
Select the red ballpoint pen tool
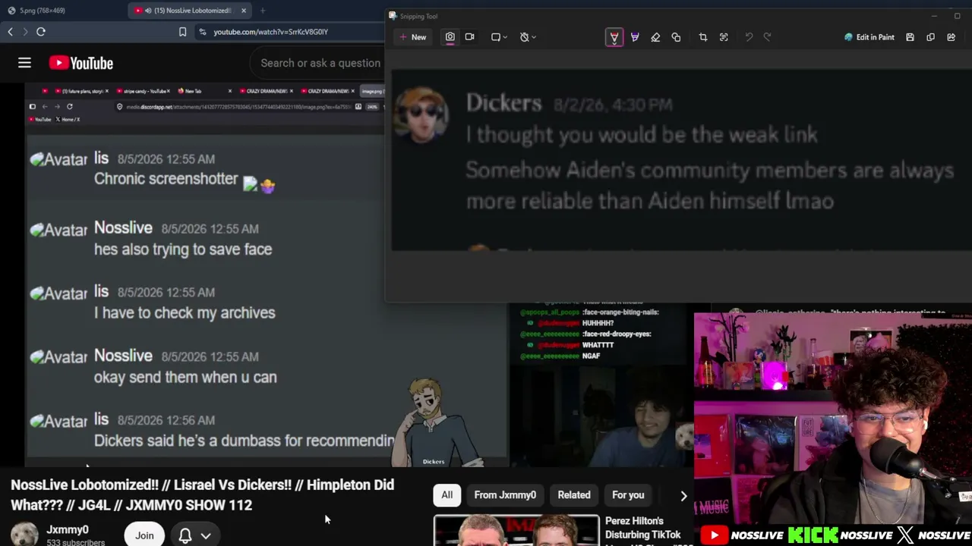pos(614,37)
